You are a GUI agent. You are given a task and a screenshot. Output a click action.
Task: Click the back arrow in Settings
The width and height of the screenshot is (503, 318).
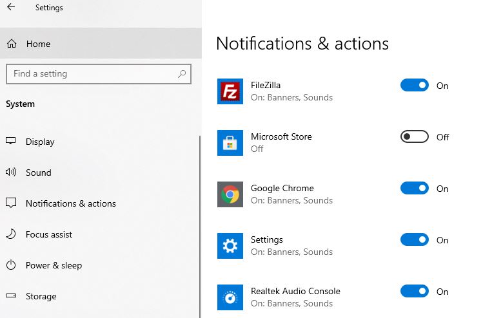click(11, 7)
